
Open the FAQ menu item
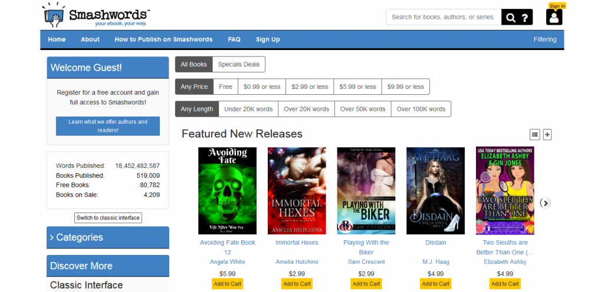(234, 39)
